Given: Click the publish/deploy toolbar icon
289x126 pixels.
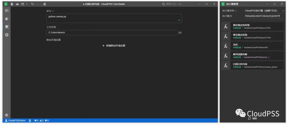Looking at the screenshot, I should click(x=45, y=4).
